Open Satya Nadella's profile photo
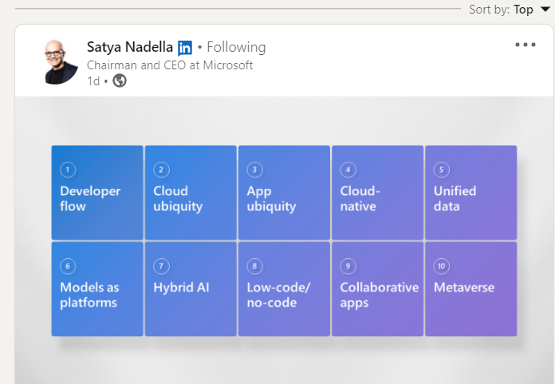Viewport: 555px width, 384px height. (x=61, y=62)
